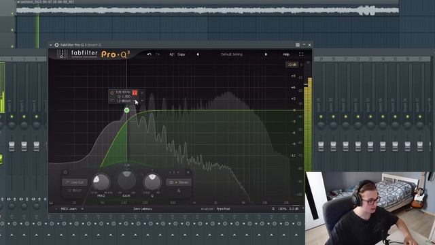Select the previous band arrow in panel

coord(171,172)
